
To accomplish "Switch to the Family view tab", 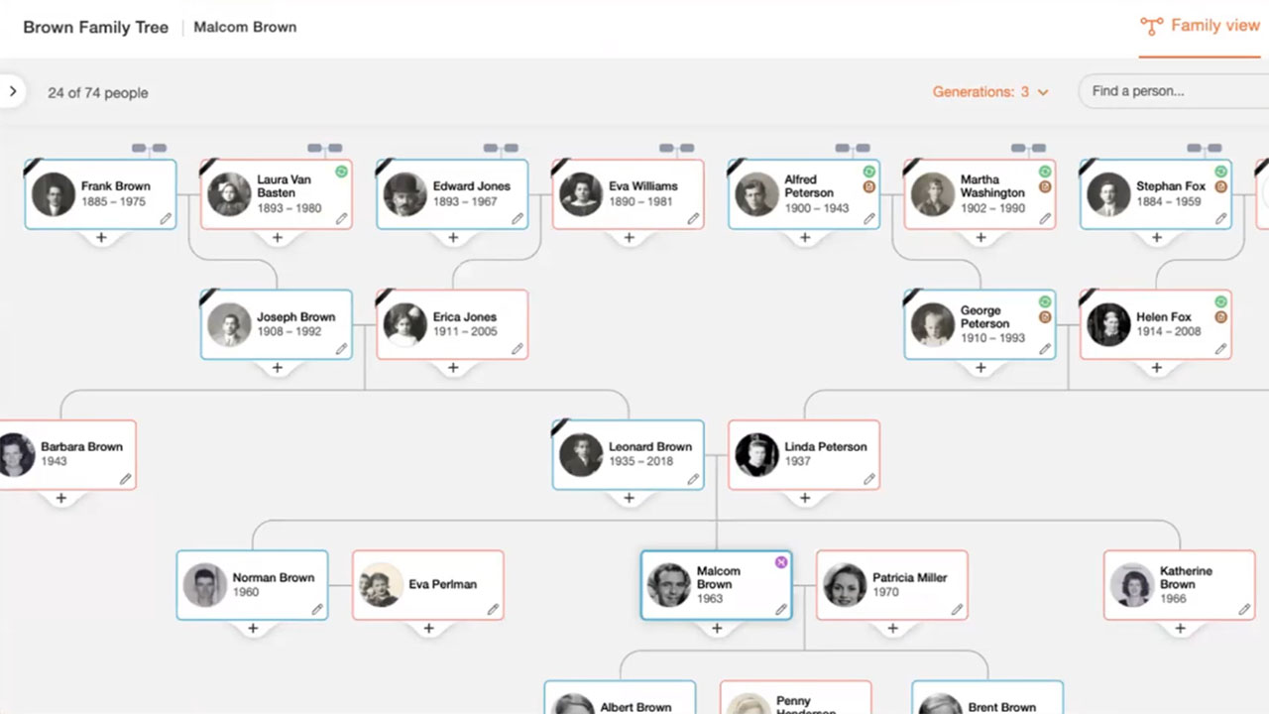I will click(1213, 25).
